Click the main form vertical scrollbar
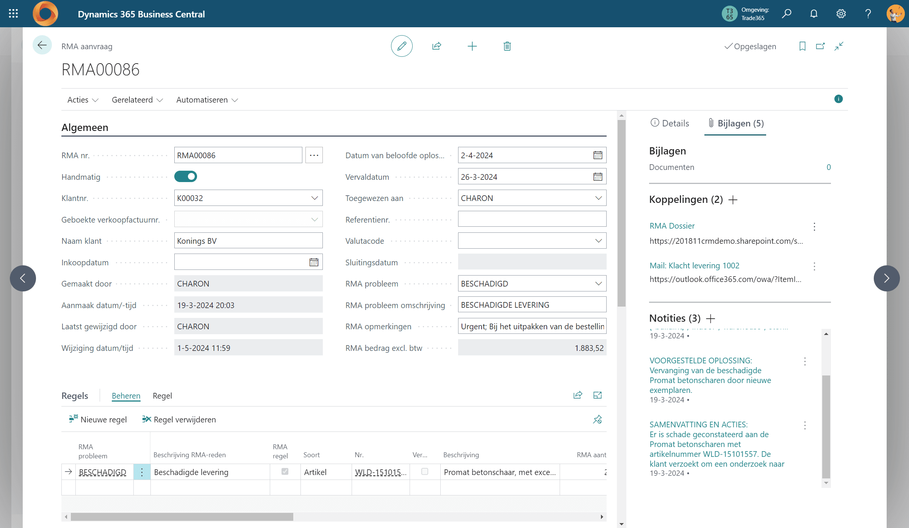The width and height of the screenshot is (909, 528). [x=621, y=213]
